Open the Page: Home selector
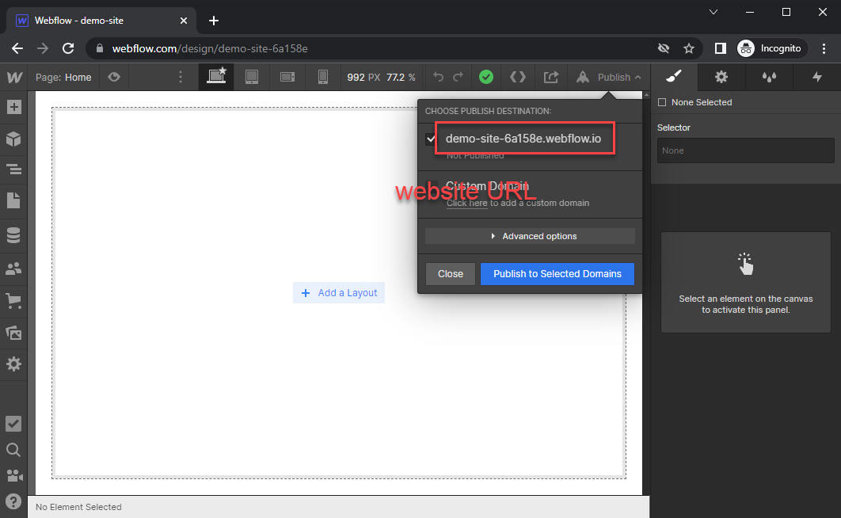The height and width of the screenshot is (518, 841). [x=63, y=77]
